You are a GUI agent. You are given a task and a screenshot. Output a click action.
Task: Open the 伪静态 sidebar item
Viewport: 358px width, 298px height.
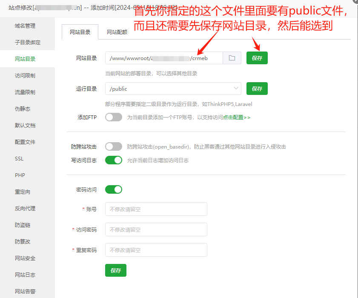click(x=23, y=109)
